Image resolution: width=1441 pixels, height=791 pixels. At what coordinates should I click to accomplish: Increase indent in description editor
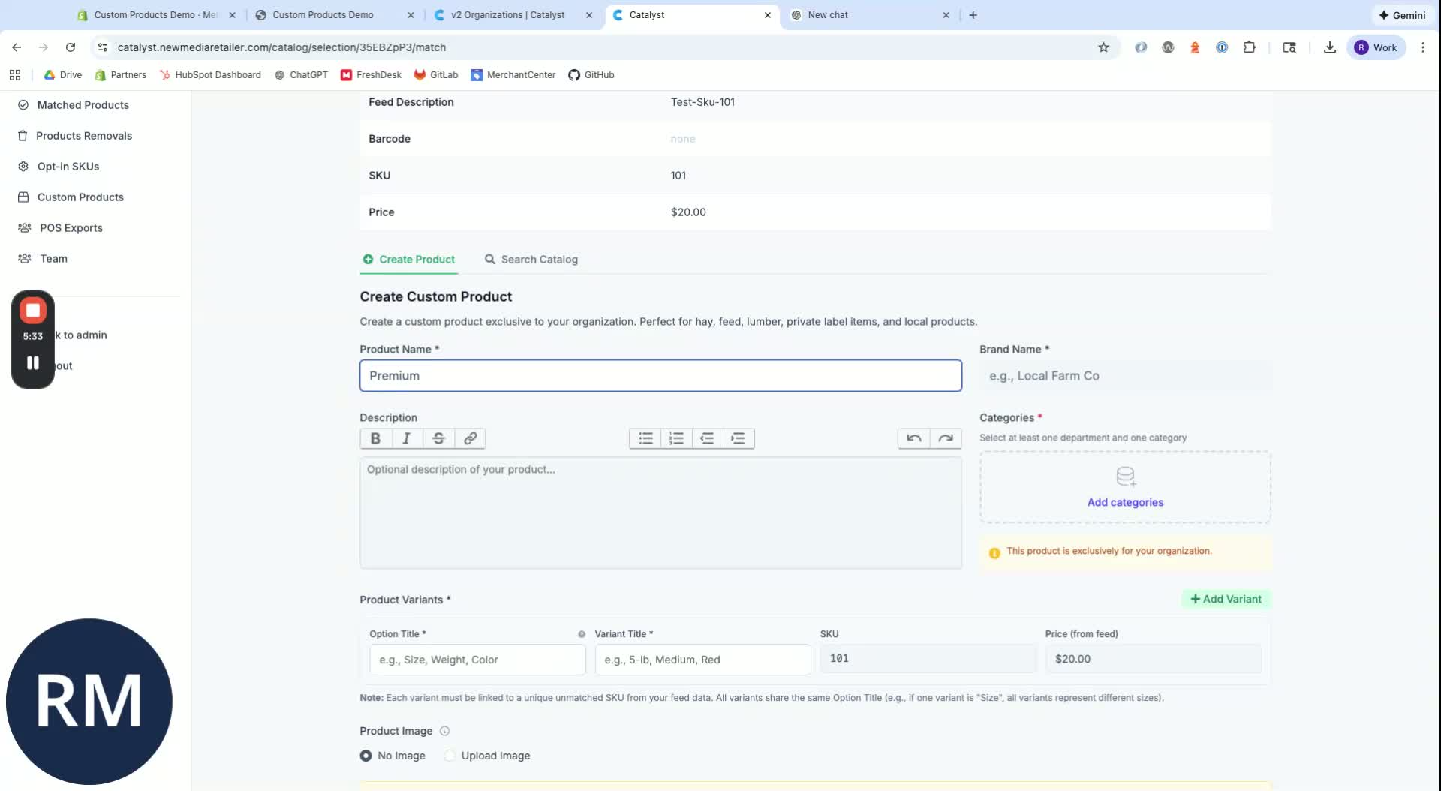pos(739,438)
